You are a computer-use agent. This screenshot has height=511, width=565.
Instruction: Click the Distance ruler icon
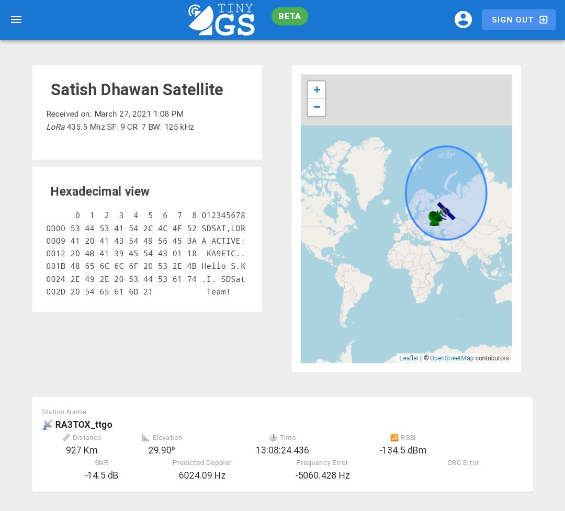pos(66,437)
